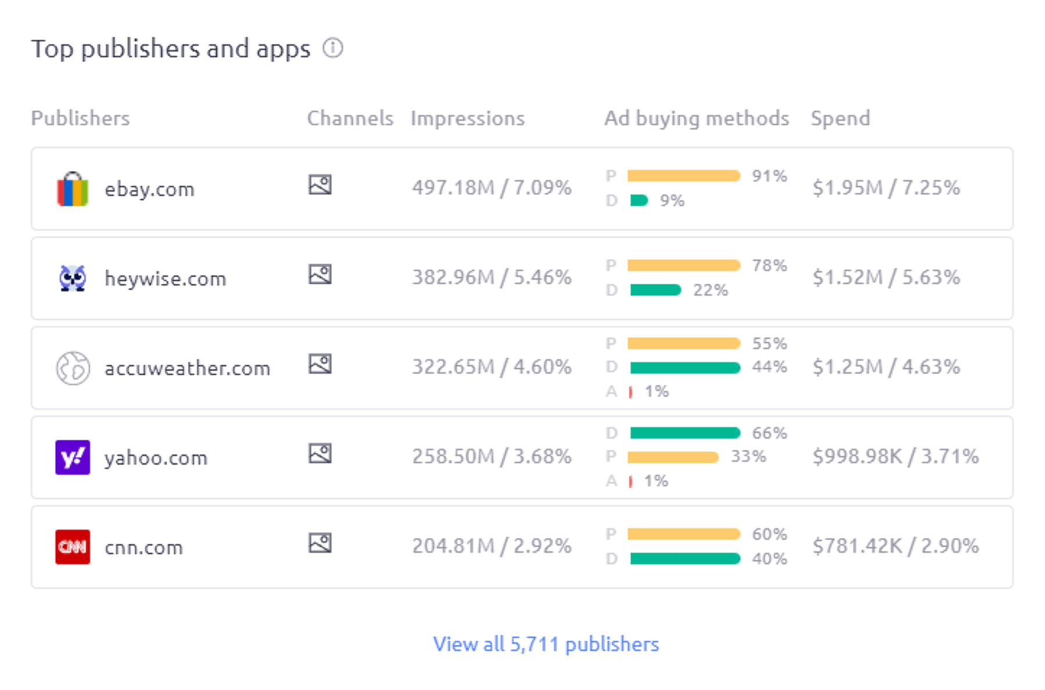Click impressions value 258.50M / 3.68%
This screenshot has height=690, width=1045.
492,457
